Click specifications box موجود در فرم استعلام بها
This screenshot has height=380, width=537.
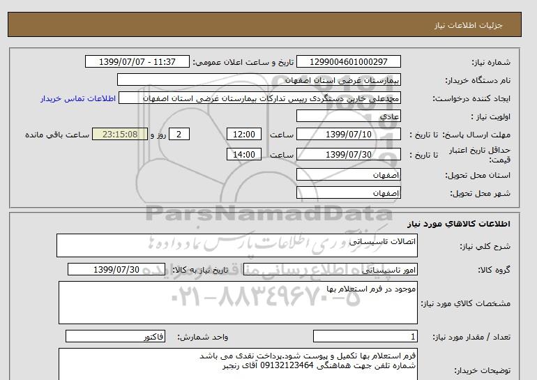(238, 303)
